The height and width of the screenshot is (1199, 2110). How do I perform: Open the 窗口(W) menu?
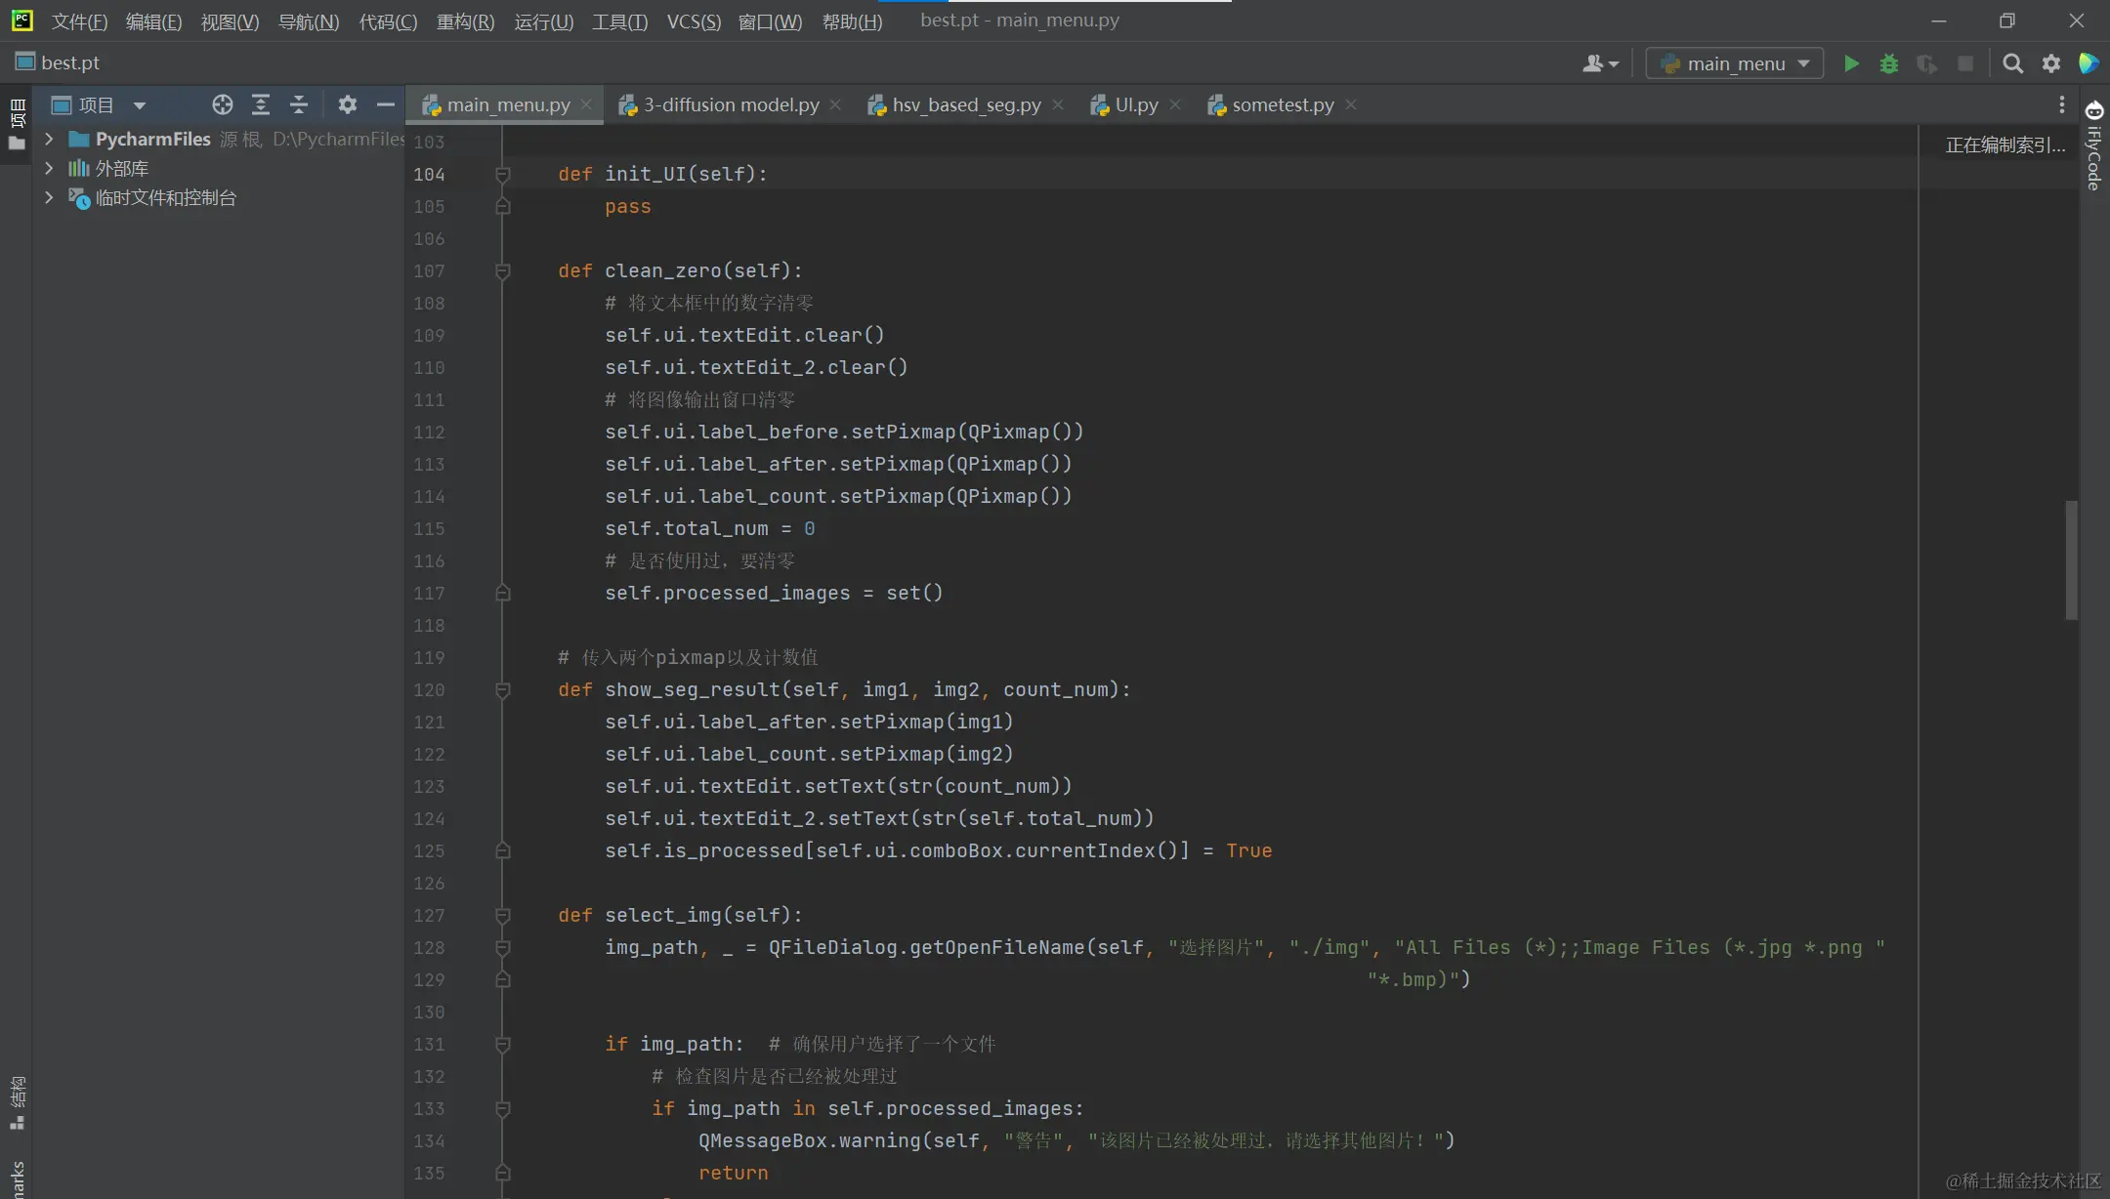pyautogui.click(x=770, y=21)
